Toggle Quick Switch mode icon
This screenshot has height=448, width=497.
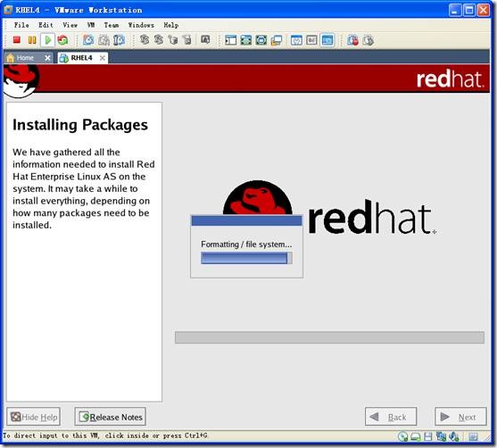coord(245,40)
